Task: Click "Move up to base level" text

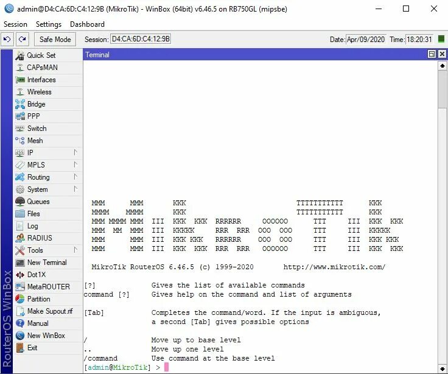Action: coord(196,340)
